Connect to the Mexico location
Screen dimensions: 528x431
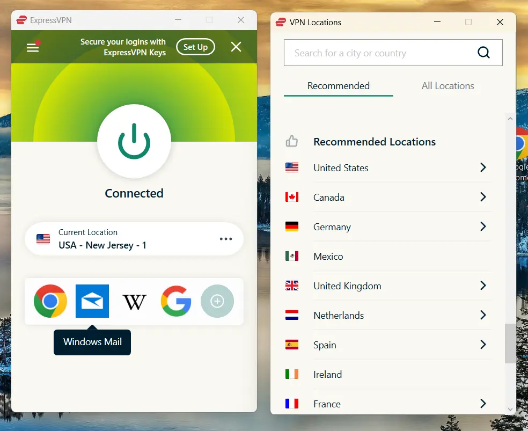pos(328,257)
